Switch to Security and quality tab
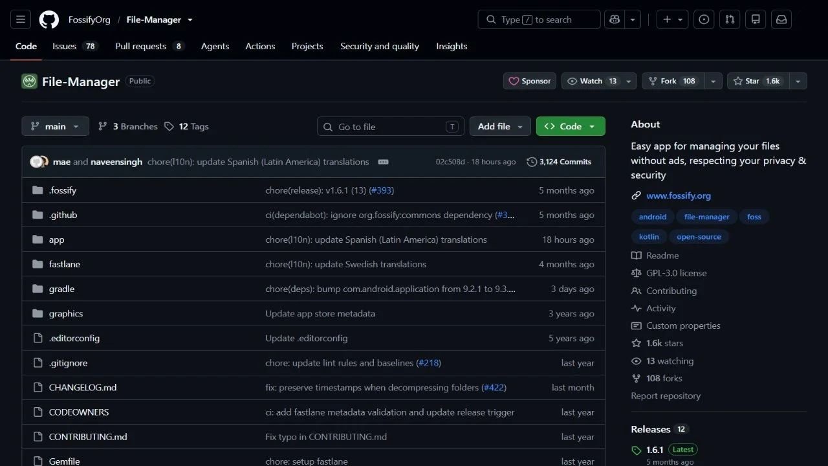The height and width of the screenshot is (466, 828). [380, 46]
